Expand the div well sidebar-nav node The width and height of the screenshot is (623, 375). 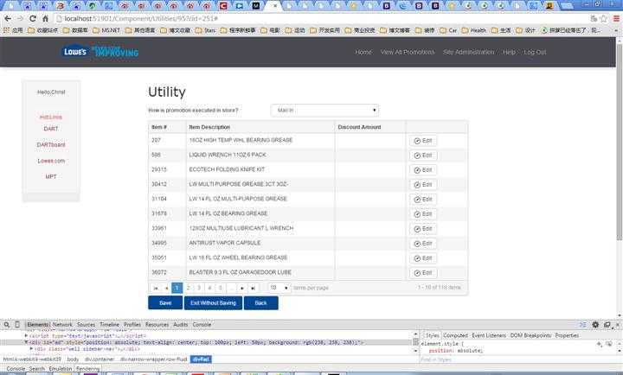coord(31,349)
